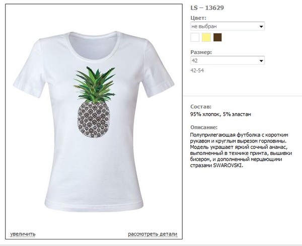302x246 pixels.
Task: Click the size range text 42-54
Action: [x=197, y=70]
